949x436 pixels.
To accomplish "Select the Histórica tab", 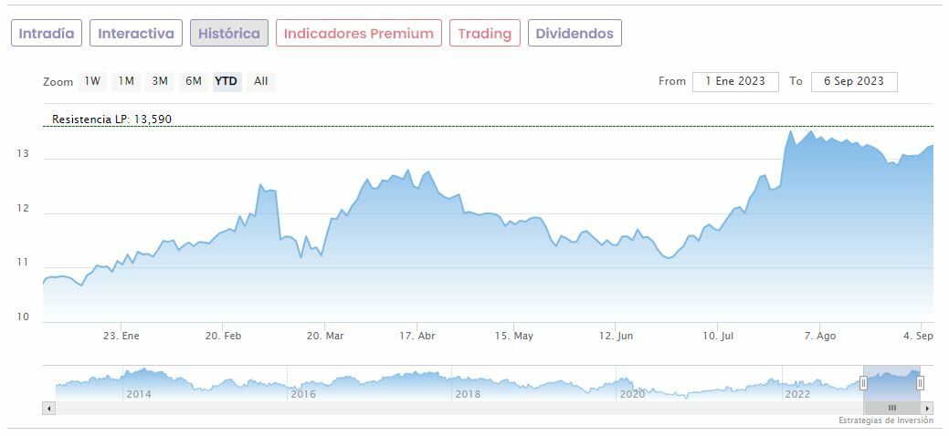I will point(229,34).
